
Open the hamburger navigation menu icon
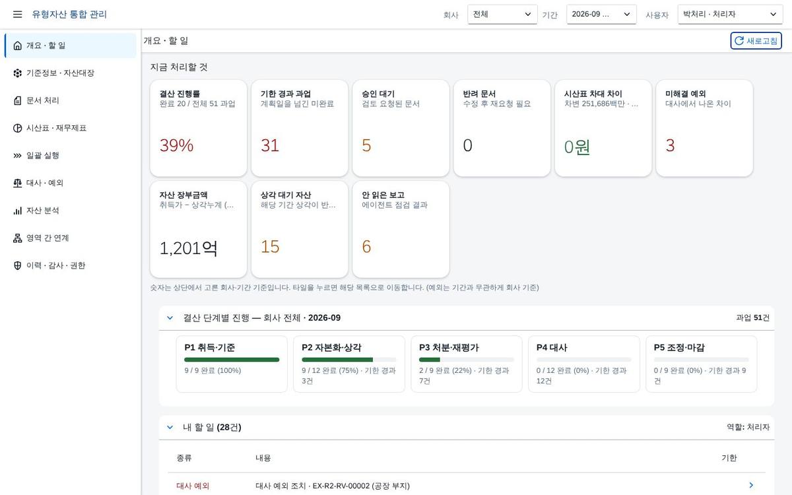click(17, 14)
